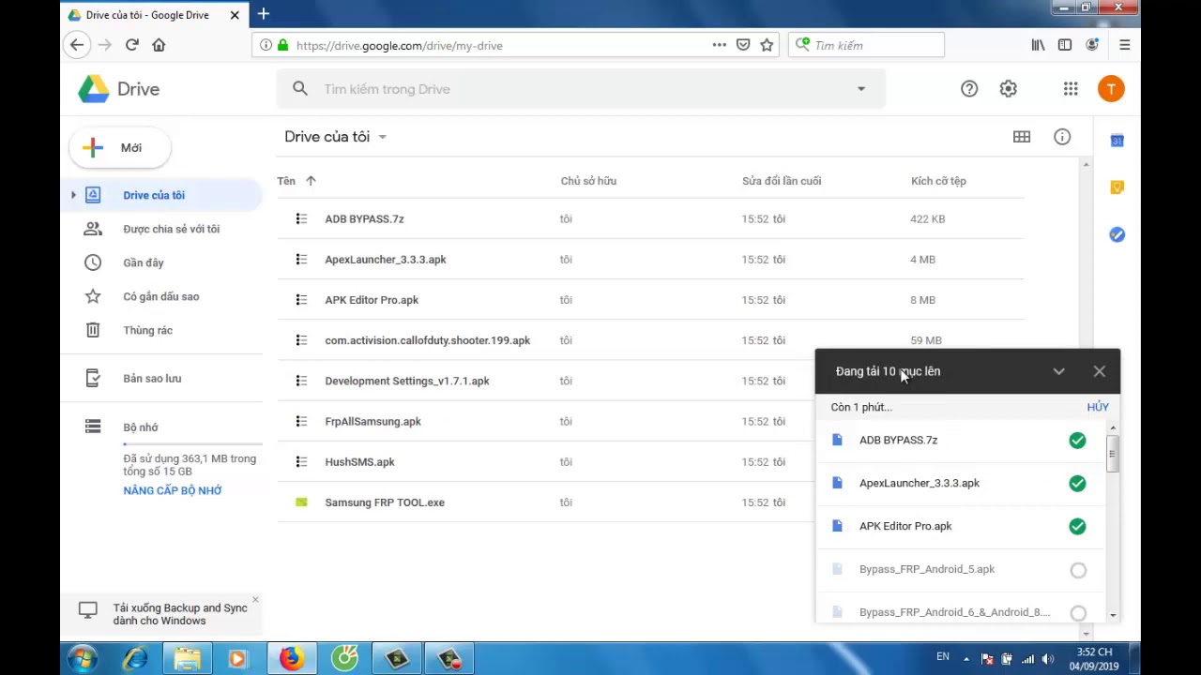Collapse the upload panel with chevron
Image resolution: width=1201 pixels, height=675 pixels.
pos(1058,371)
